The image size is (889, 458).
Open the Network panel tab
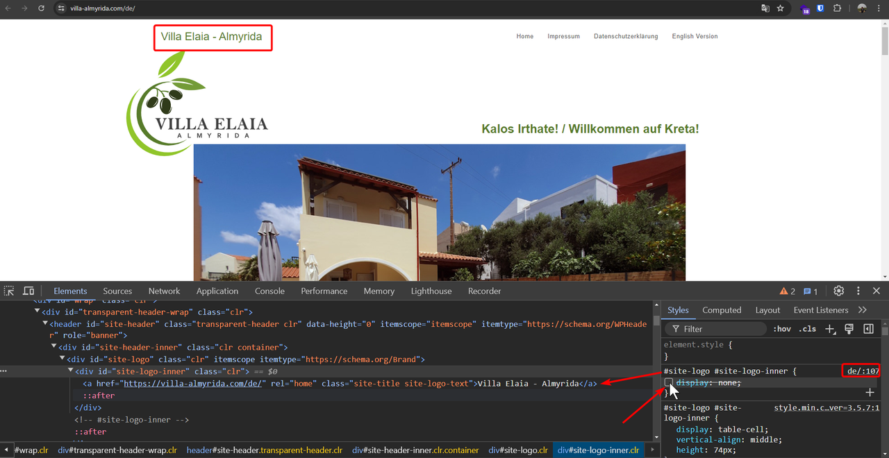164,291
